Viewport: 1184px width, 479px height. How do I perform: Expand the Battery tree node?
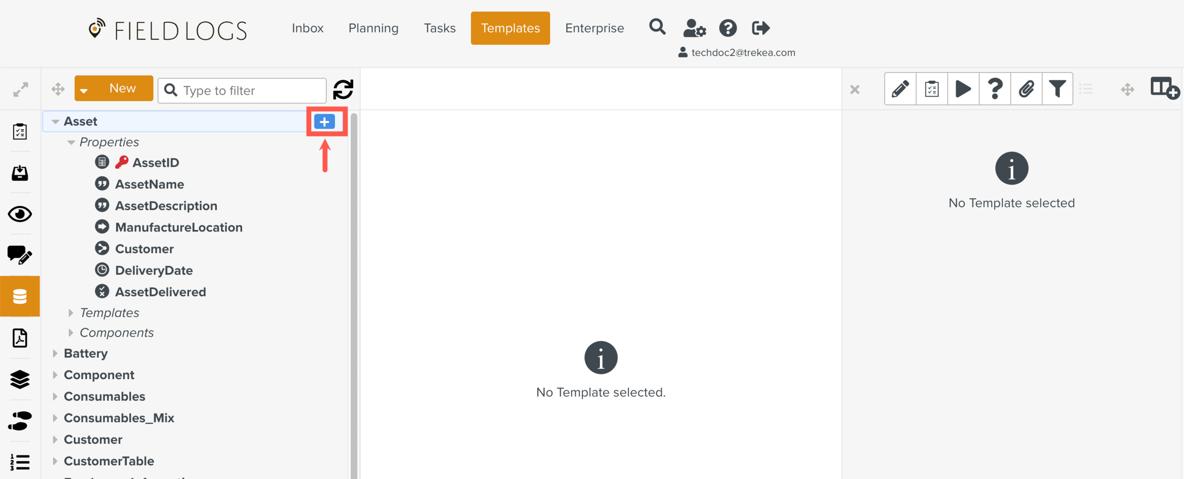tap(55, 354)
